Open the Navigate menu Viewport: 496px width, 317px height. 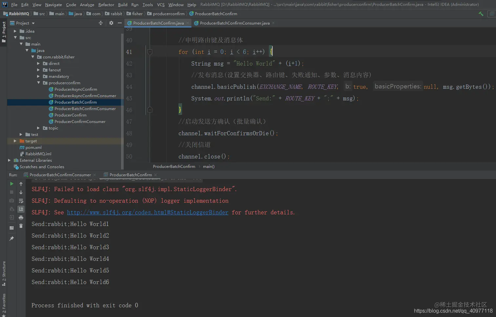click(x=53, y=5)
